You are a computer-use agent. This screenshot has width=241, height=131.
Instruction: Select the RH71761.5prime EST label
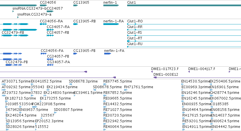point(138,87)
